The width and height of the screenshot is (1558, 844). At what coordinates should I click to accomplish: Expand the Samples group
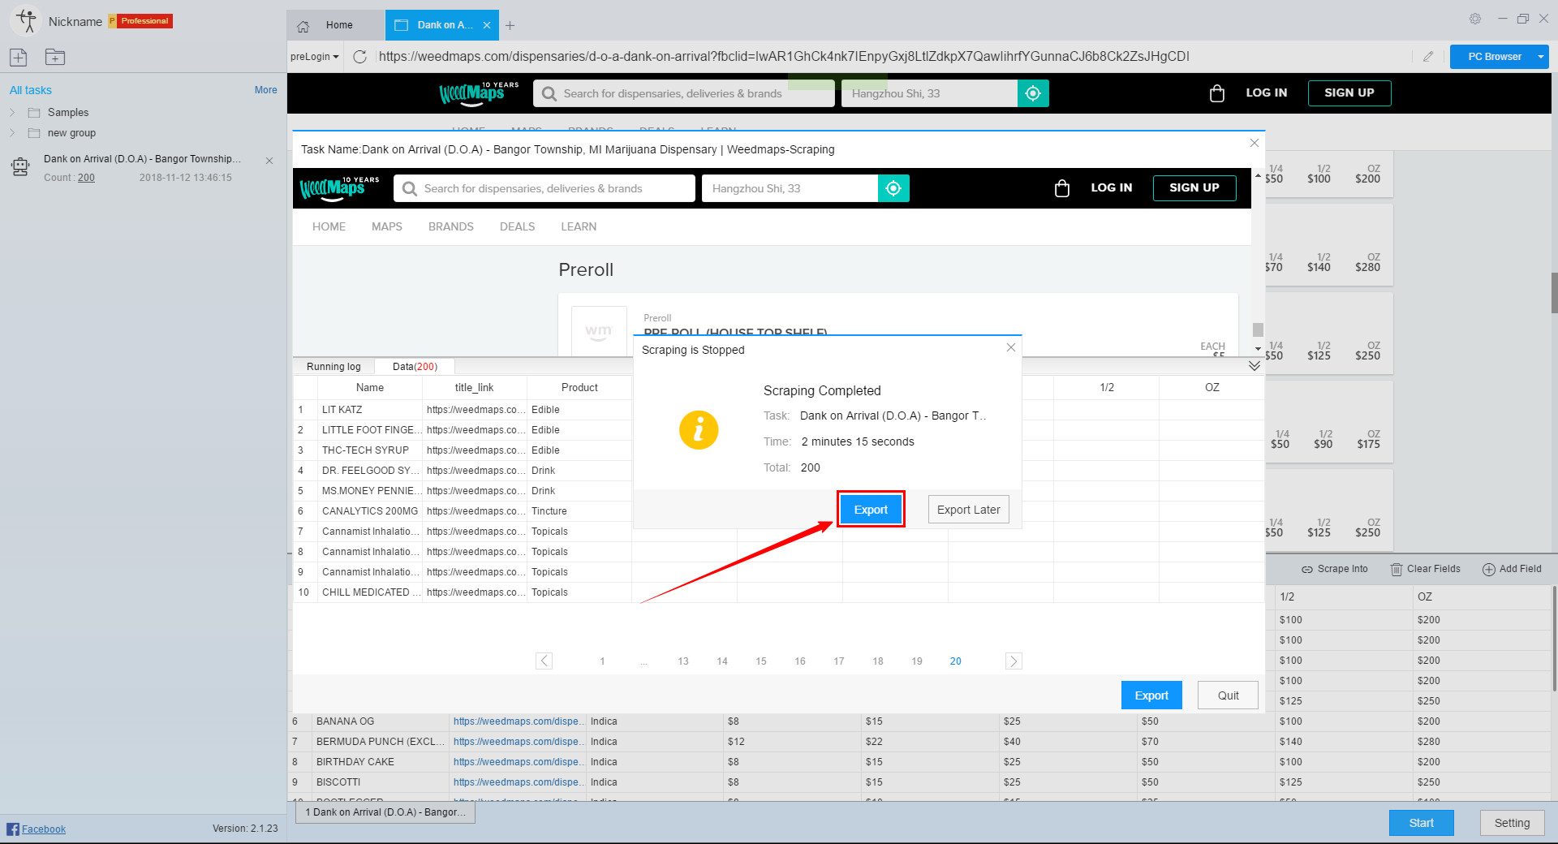tap(12, 113)
